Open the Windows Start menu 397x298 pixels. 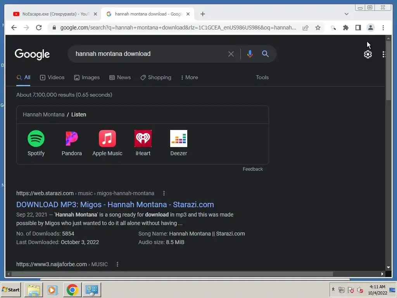[10, 289]
